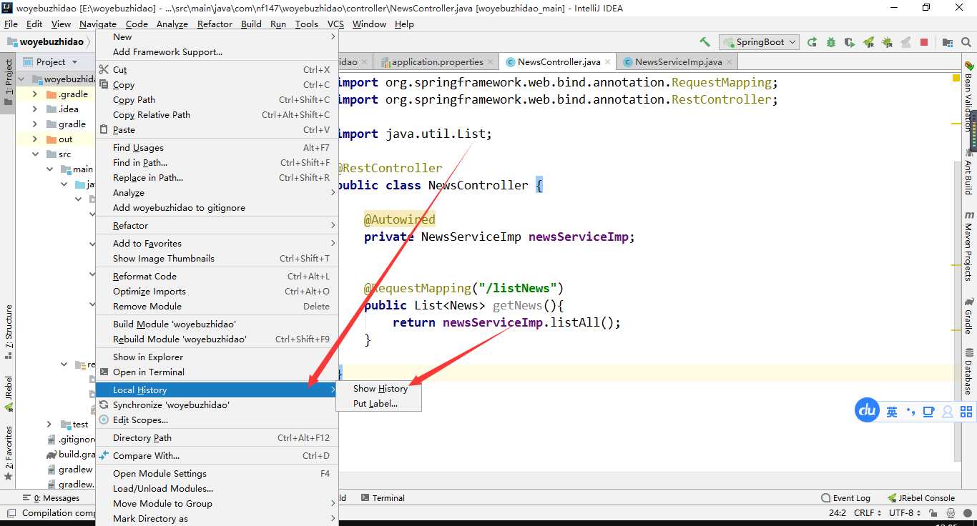This screenshot has width=977, height=526.
Task: Expand the gradle folder
Action: [34, 124]
